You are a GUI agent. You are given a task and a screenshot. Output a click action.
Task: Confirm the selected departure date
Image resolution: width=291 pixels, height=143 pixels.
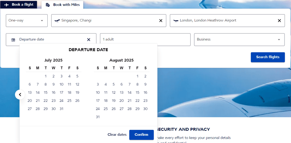coord(142,135)
